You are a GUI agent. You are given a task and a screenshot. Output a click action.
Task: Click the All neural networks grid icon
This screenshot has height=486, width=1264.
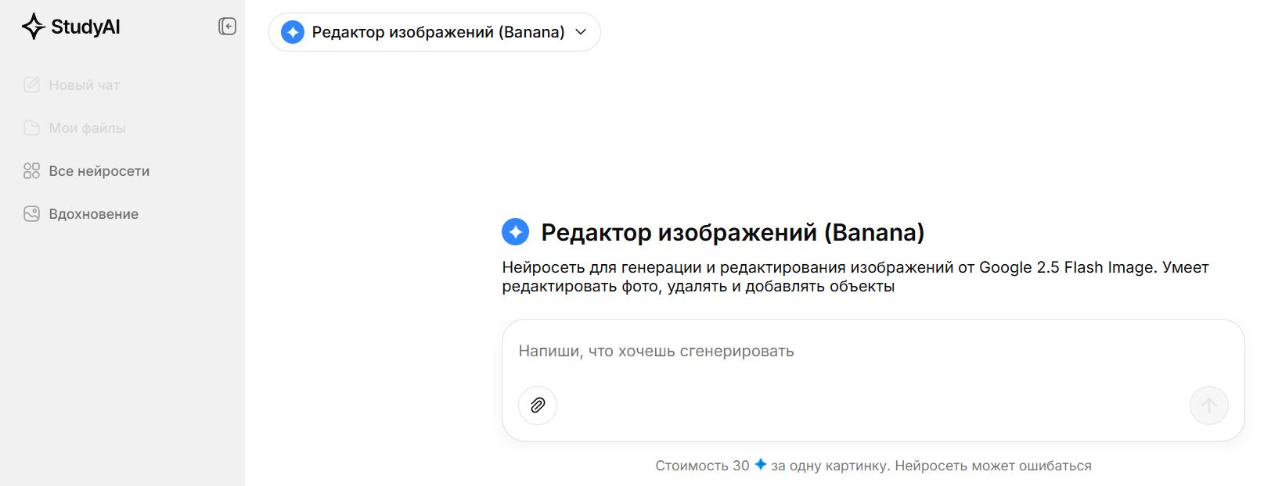coord(31,171)
